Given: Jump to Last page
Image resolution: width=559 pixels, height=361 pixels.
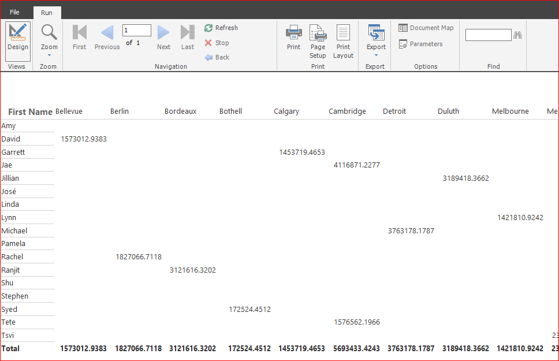Looking at the screenshot, I should coord(188,38).
